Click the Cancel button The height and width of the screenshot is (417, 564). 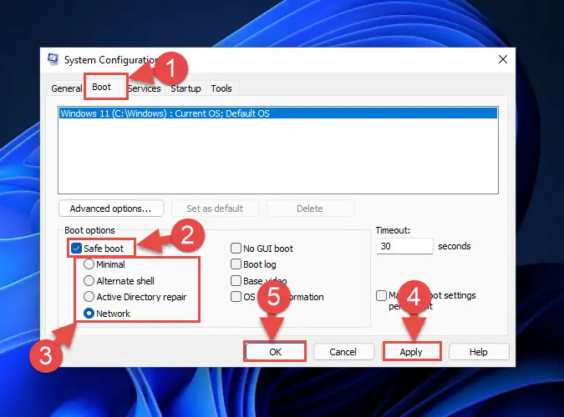343,352
